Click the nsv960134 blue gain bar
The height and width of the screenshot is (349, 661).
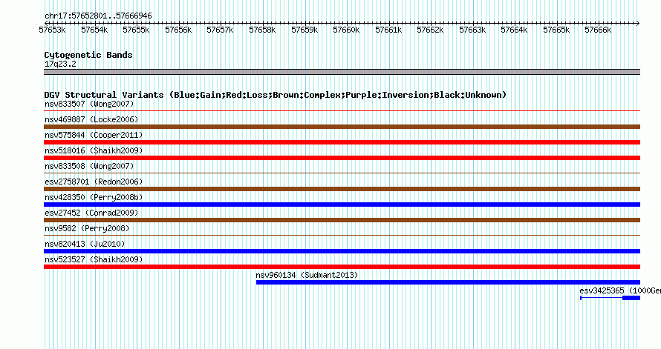coord(448,282)
